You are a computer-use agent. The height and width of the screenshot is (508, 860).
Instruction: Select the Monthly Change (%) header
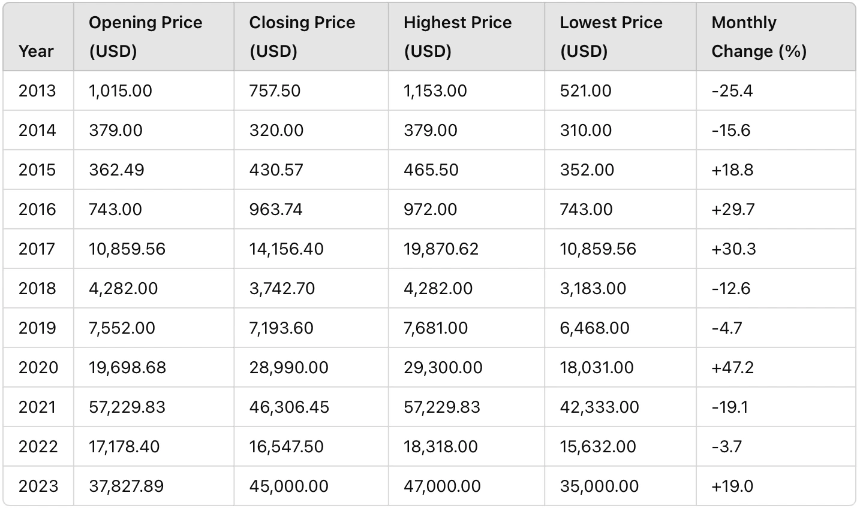[x=759, y=37]
